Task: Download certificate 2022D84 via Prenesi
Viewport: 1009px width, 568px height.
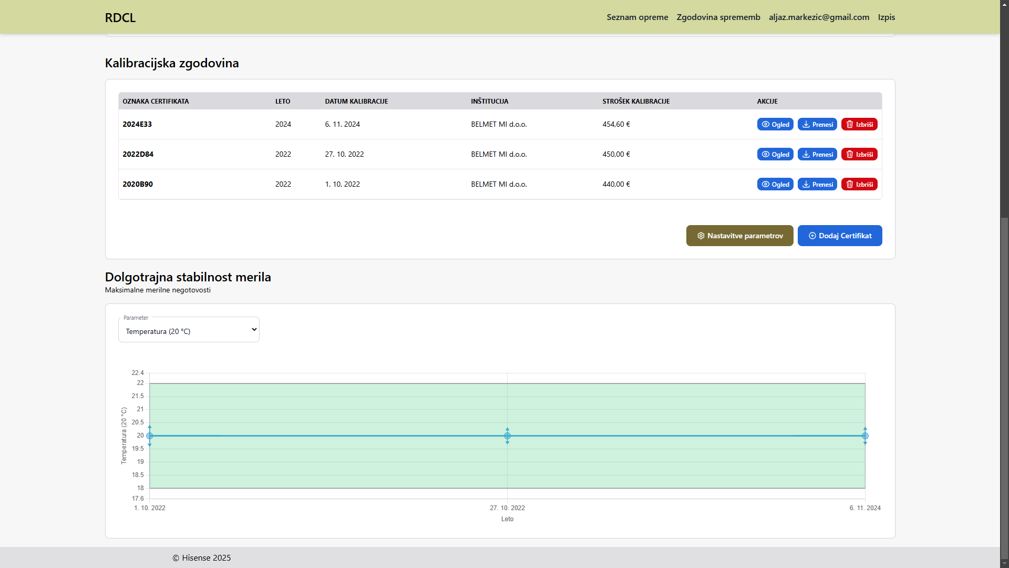Action: click(x=817, y=154)
